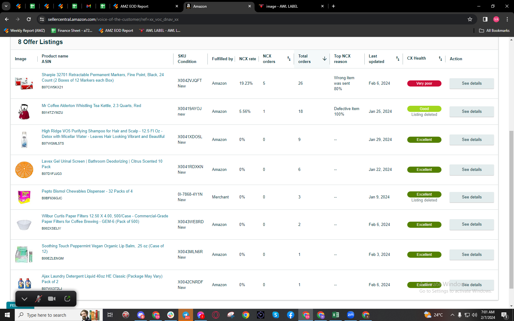Reload the Seller Central page
This screenshot has height=321, width=514.
tap(29, 19)
